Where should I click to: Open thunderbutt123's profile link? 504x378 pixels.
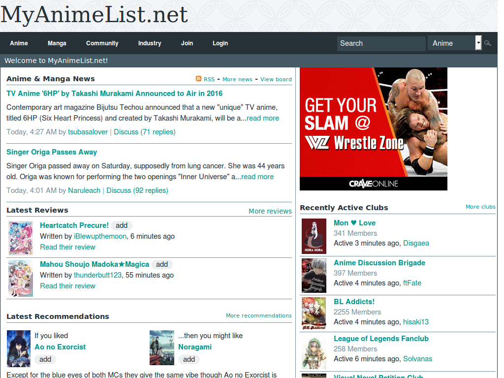point(98,275)
